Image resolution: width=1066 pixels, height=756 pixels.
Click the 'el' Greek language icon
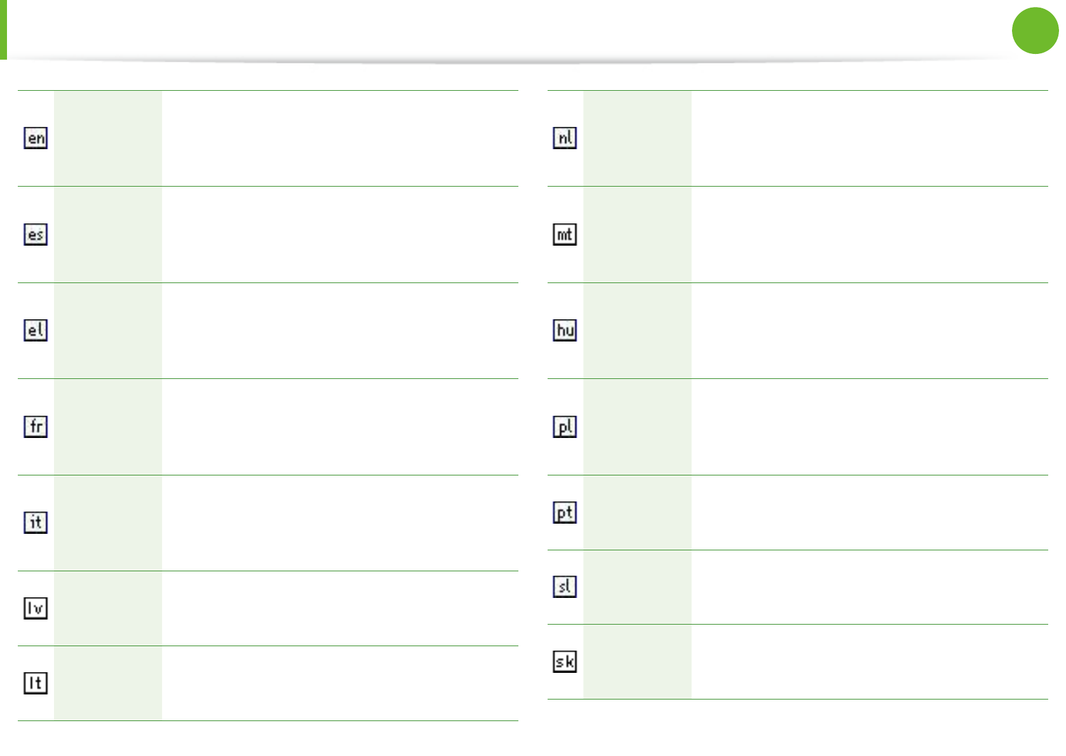coord(36,330)
